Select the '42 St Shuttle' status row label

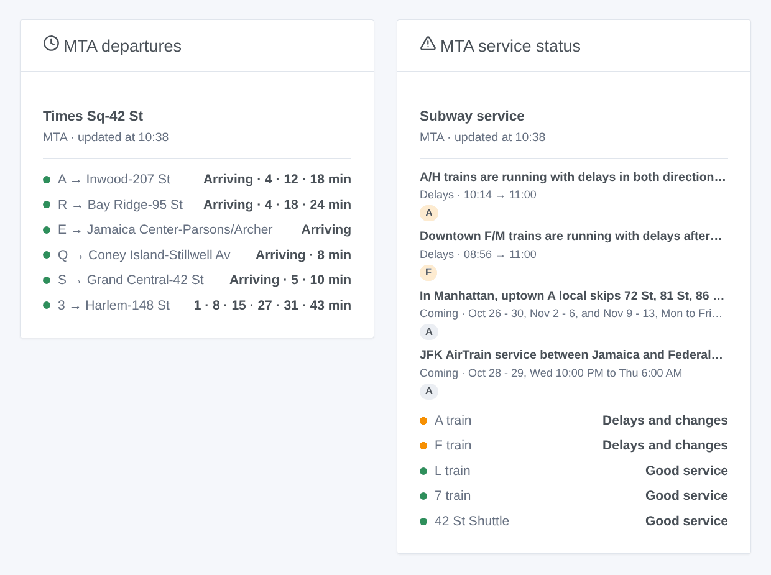[x=472, y=522]
